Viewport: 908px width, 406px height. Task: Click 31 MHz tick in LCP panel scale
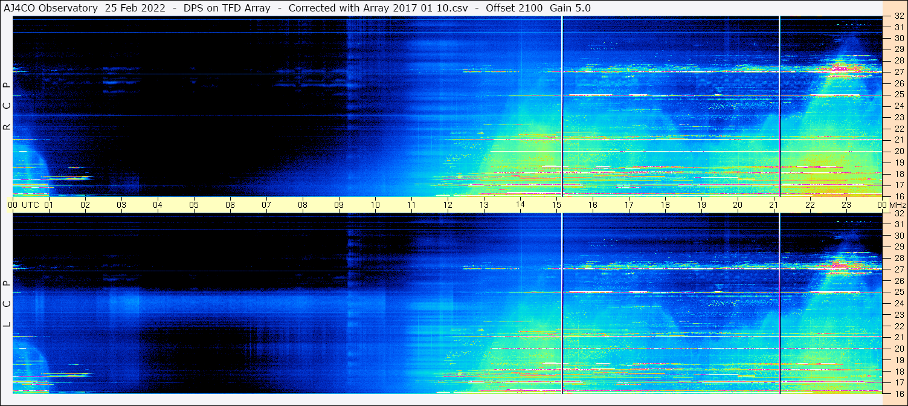click(x=898, y=225)
